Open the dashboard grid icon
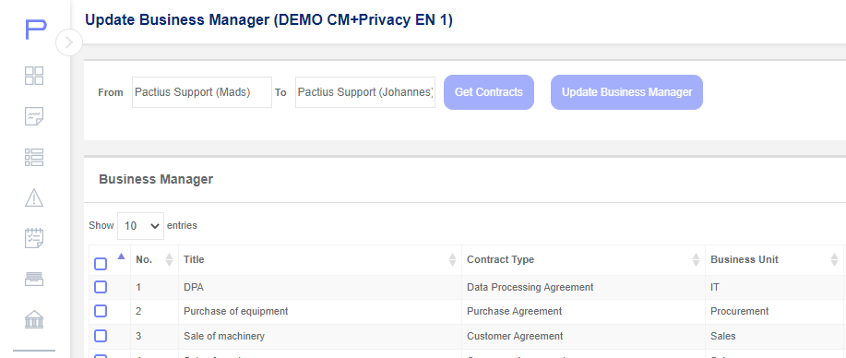This screenshot has width=846, height=358. 34,76
